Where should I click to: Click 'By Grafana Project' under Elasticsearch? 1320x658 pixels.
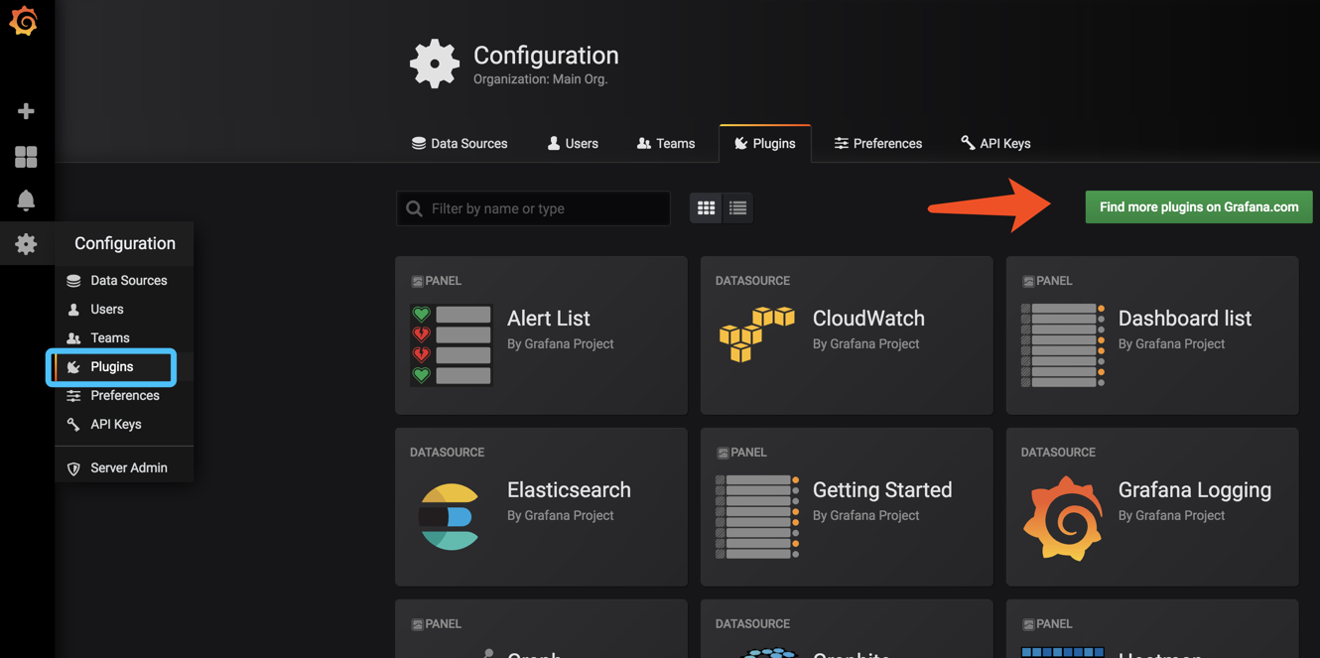click(x=561, y=516)
